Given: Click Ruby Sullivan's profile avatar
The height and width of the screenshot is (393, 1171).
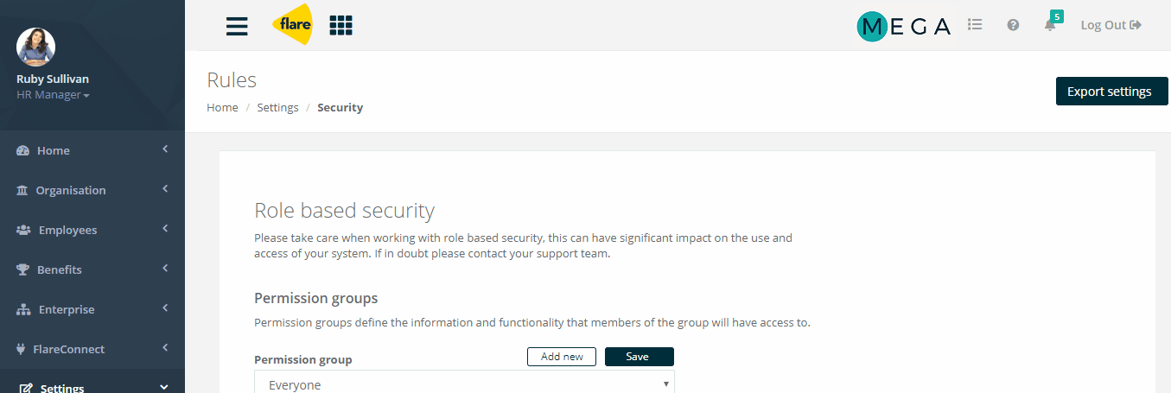Looking at the screenshot, I should point(36,47).
